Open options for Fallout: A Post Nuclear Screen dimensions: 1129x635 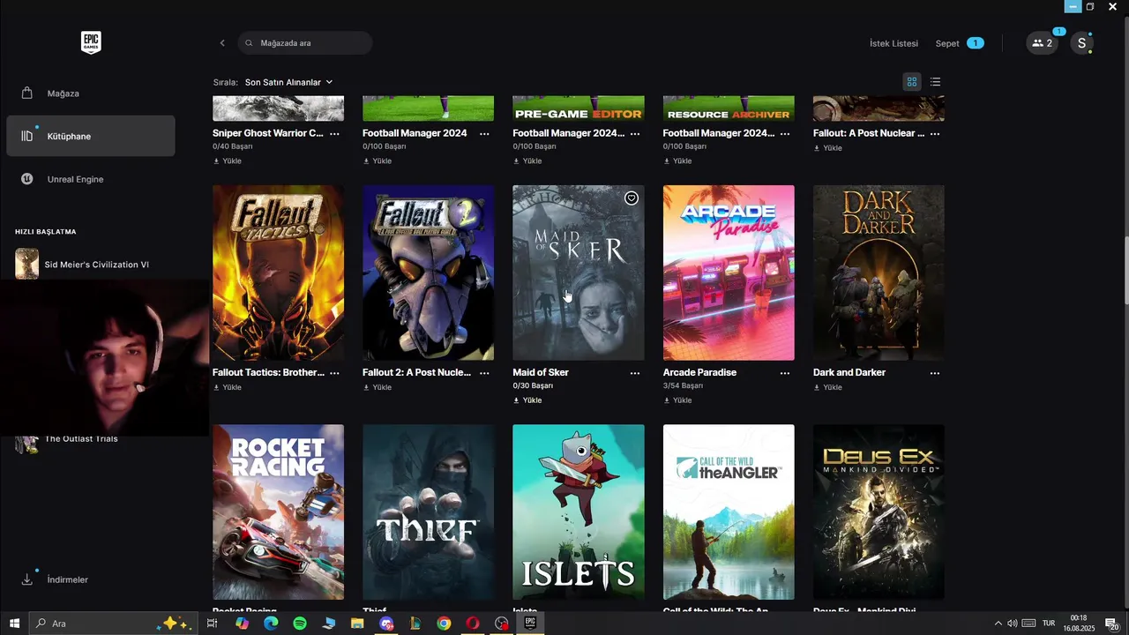click(x=934, y=133)
